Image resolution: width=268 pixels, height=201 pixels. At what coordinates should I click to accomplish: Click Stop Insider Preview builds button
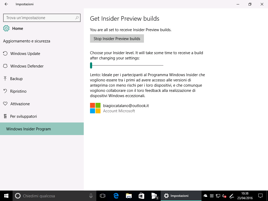117,39
